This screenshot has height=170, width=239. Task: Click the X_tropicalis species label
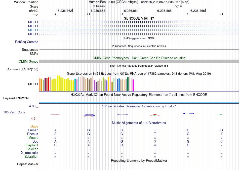30,153
